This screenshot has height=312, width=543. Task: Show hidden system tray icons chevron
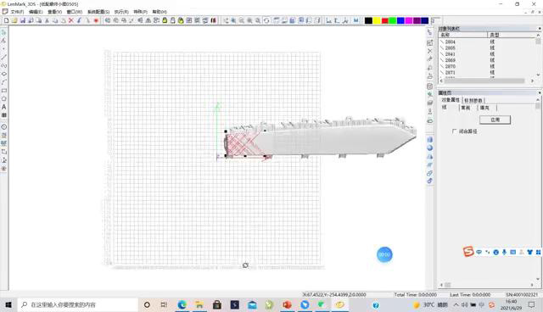[x=456, y=304]
